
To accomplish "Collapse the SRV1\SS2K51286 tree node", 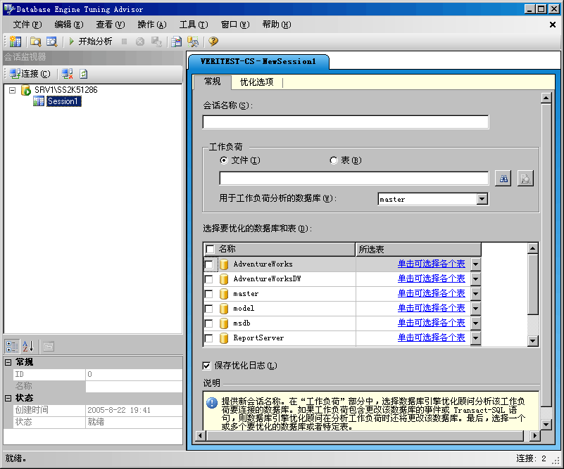I will point(12,90).
